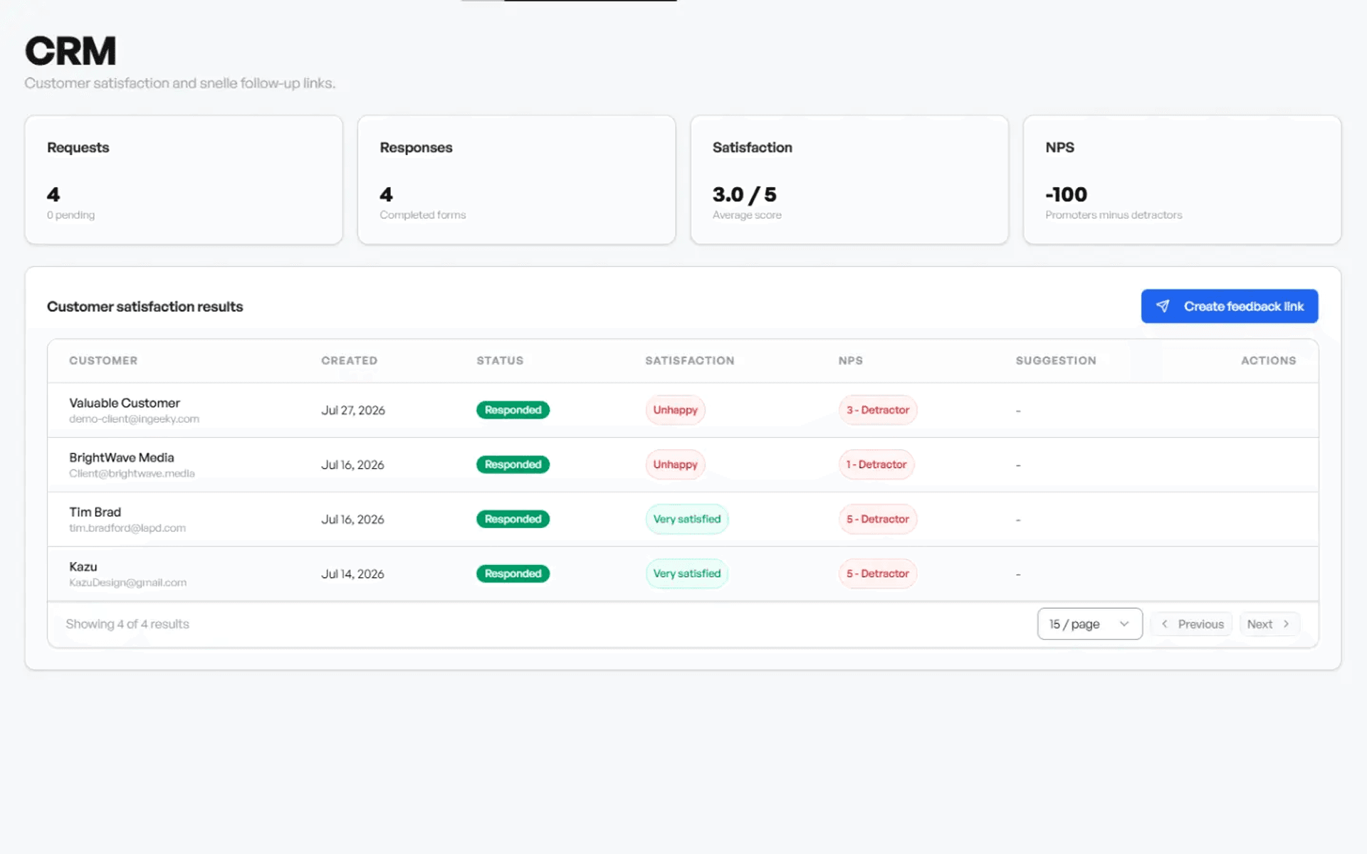
Task: Click the SATISFACTION column header
Action: (x=689, y=361)
